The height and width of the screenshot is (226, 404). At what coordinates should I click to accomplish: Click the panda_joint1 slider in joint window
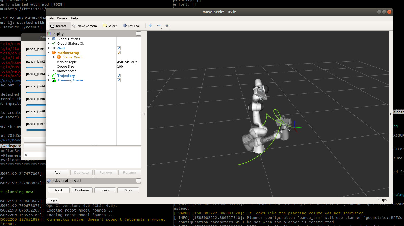36,55
